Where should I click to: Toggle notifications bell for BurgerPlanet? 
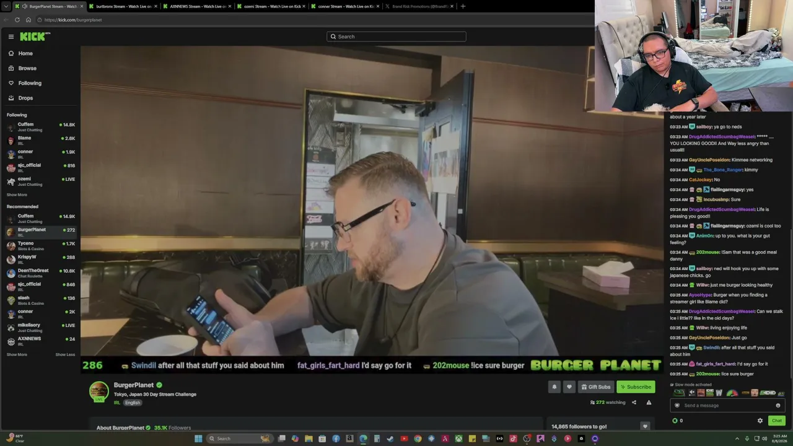point(554,387)
